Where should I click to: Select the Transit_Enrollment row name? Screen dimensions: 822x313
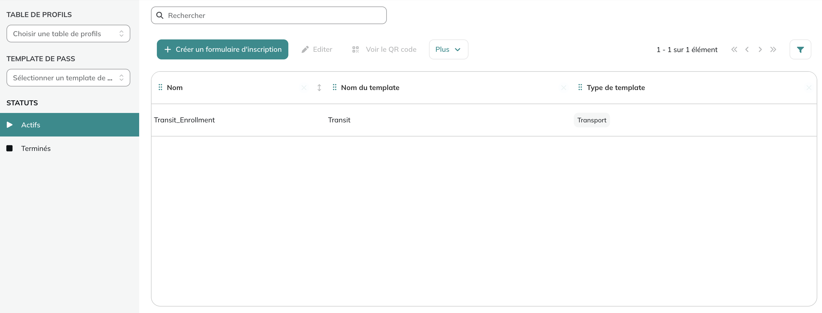pyautogui.click(x=184, y=120)
